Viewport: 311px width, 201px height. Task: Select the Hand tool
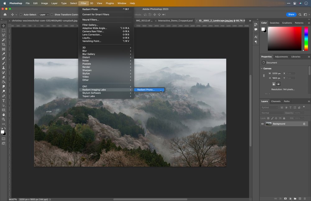tap(4, 115)
